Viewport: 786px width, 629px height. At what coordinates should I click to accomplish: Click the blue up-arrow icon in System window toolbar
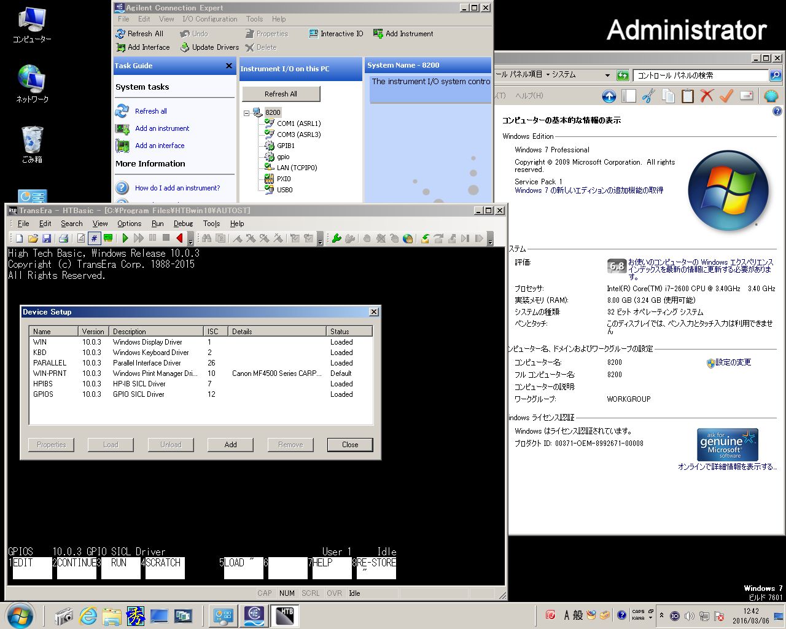(609, 96)
